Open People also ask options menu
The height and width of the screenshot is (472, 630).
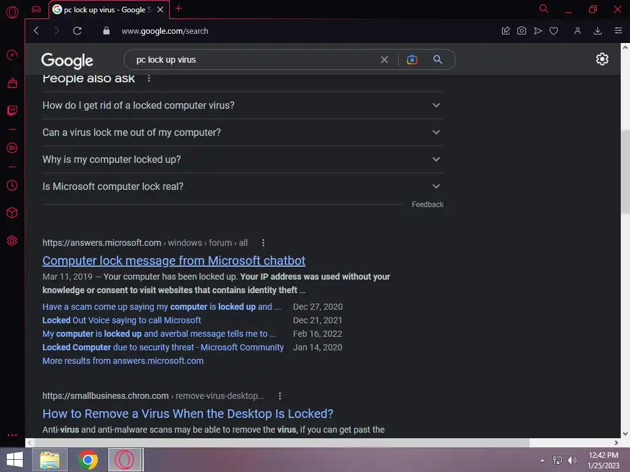(149, 79)
